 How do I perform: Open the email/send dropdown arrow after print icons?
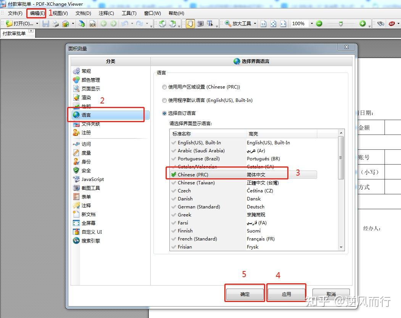(73, 24)
